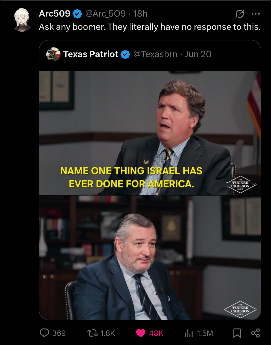Click the Grok slashed-circle icon
This screenshot has height=345, width=271.
pyautogui.click(x=240, y=14)
